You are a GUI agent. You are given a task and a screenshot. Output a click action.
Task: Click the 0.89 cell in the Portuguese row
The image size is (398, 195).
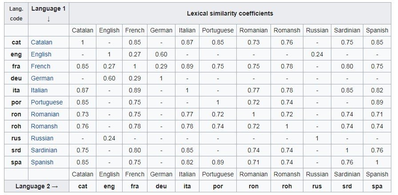(377, 103)
